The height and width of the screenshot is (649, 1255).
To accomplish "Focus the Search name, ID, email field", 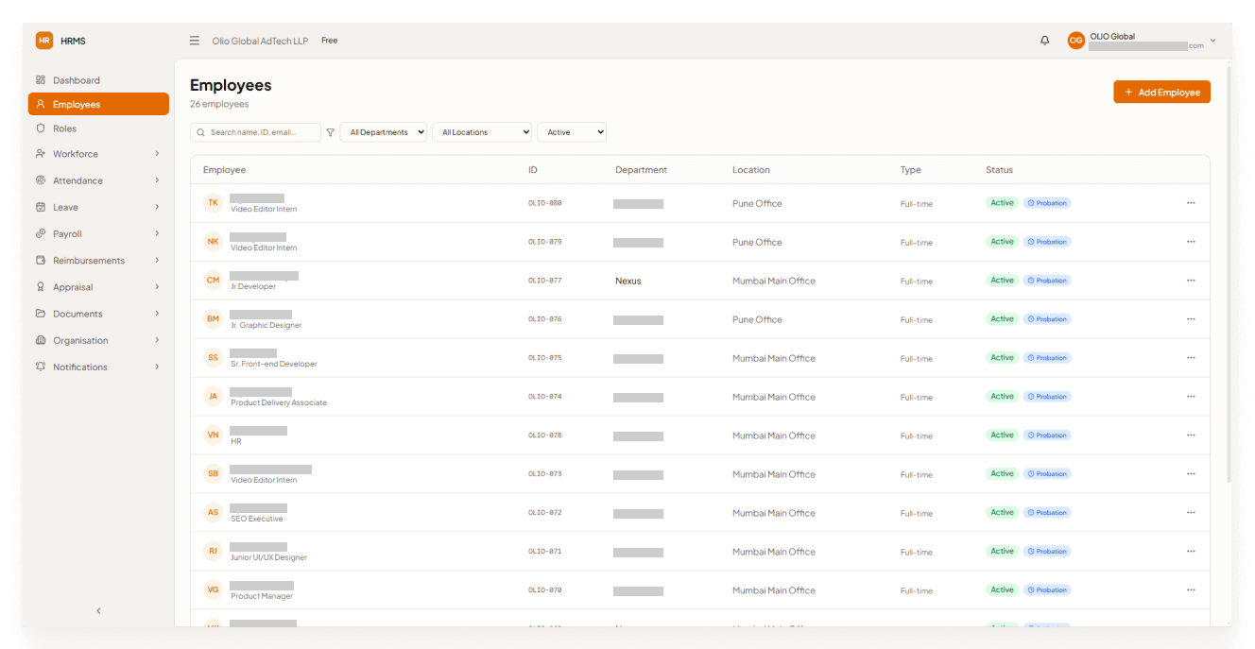I will click(255, 132).
